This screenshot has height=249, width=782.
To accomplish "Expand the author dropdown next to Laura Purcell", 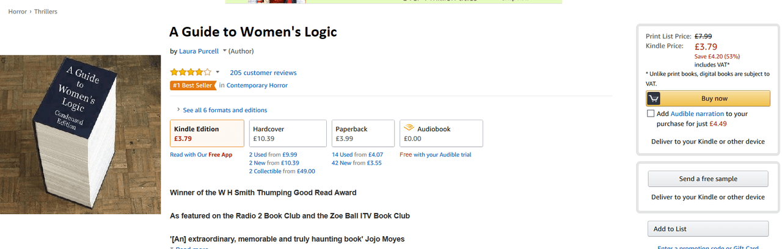I will [x=224, y=51].
